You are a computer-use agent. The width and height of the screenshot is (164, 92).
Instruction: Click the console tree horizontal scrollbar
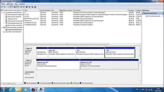[x=9, y=83]
